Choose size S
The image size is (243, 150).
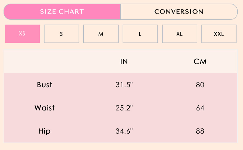point(62,34)
